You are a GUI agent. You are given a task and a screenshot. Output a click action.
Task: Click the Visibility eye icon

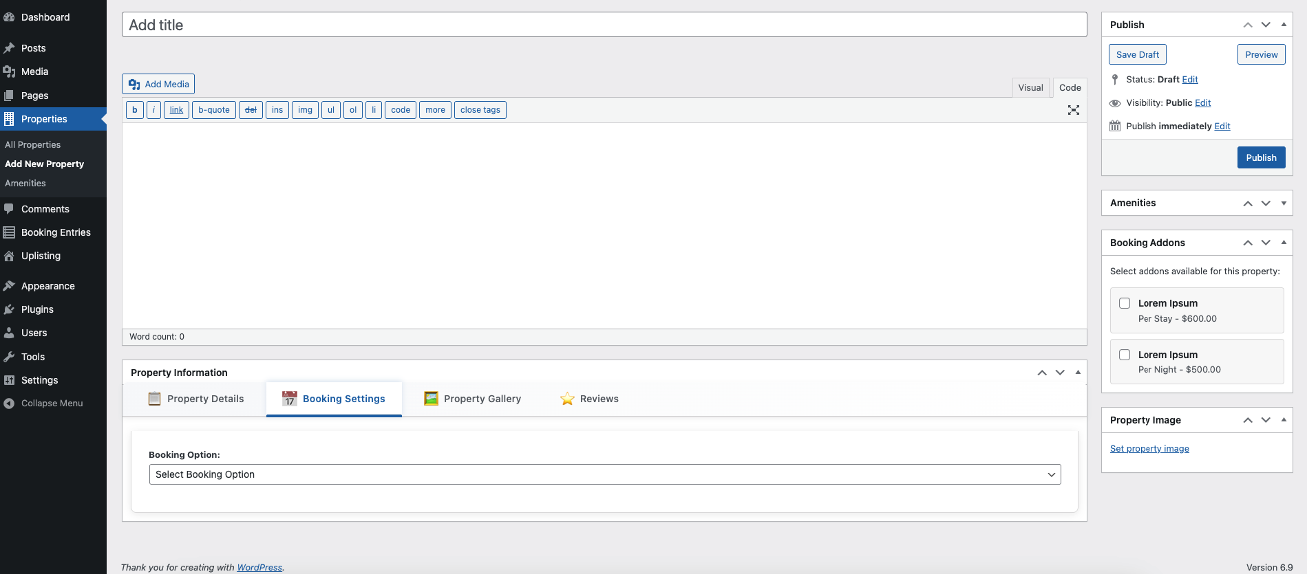click(x=1115, y=103)
